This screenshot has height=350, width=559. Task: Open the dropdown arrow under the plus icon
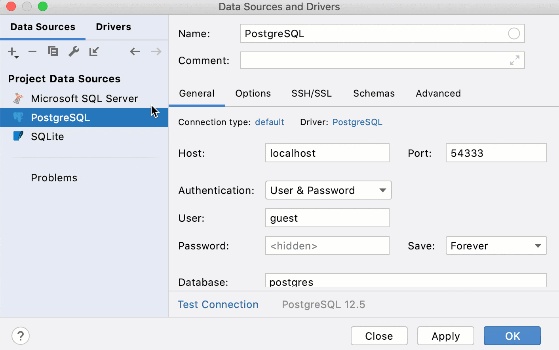point(17,56)
